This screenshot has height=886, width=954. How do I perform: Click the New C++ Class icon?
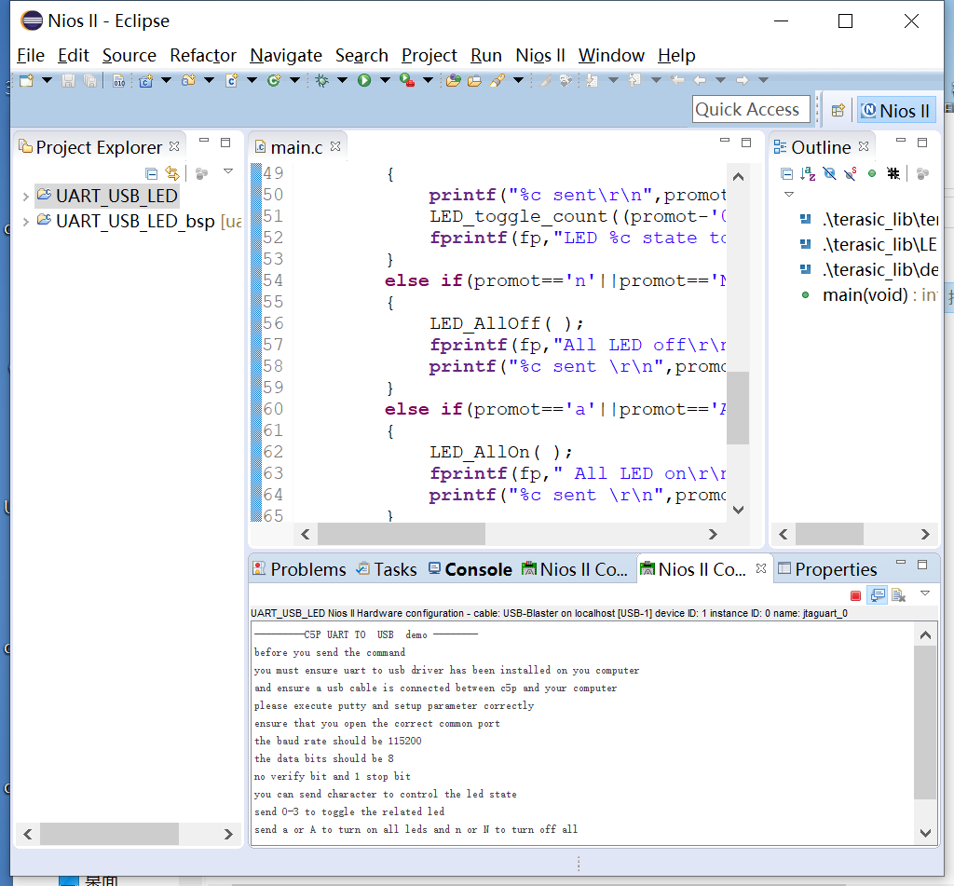pos(274,80)
